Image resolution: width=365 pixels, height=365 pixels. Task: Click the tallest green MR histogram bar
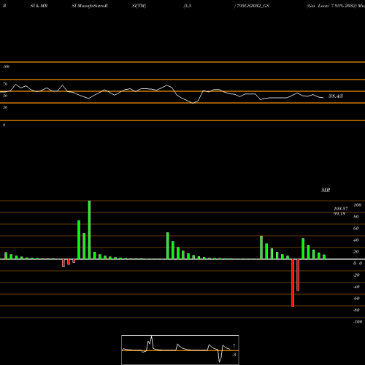[89, 230]
